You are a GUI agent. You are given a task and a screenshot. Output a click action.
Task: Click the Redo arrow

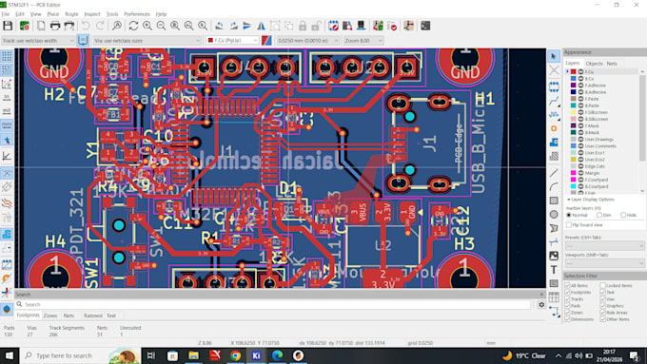[100, 26]
